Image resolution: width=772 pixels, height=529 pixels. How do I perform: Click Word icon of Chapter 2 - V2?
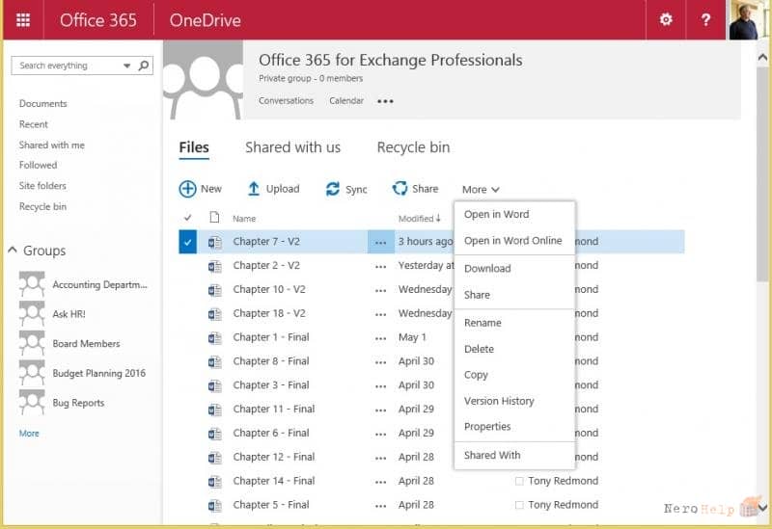[x=214, y=266]
